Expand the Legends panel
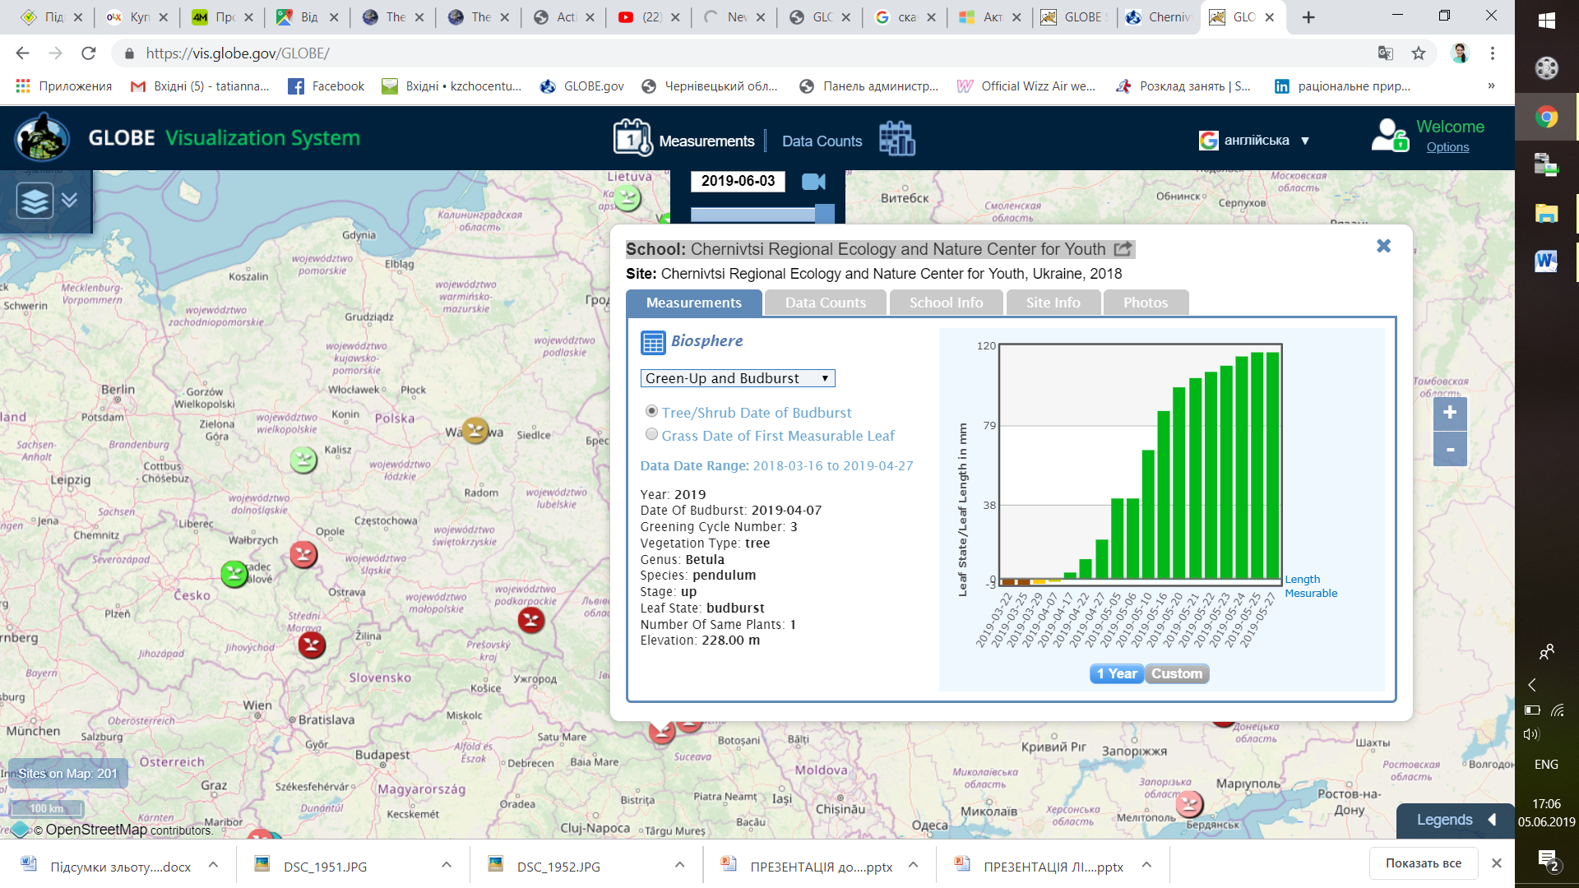This screenshot has width=1579, height=888. [x=1454, y=820]
